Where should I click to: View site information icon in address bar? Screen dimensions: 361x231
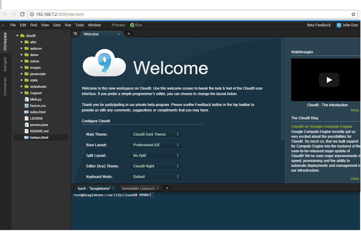click(32, 14)
